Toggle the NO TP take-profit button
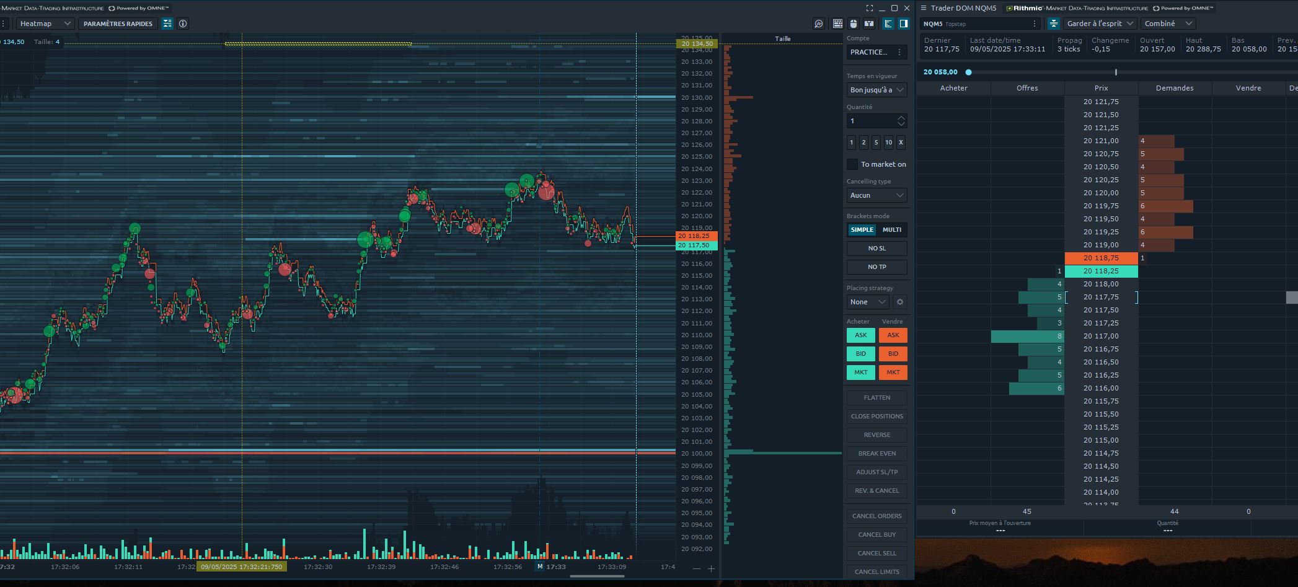1298x587 pixels. click(x=876, y=267)
